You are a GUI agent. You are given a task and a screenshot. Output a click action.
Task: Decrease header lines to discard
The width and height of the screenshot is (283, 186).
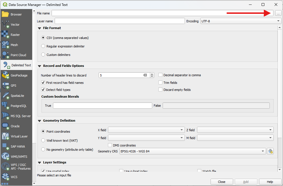[152, 76]
